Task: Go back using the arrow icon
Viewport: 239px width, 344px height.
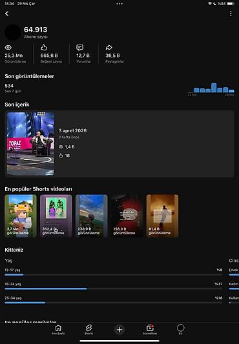Action: coord(7,14)
